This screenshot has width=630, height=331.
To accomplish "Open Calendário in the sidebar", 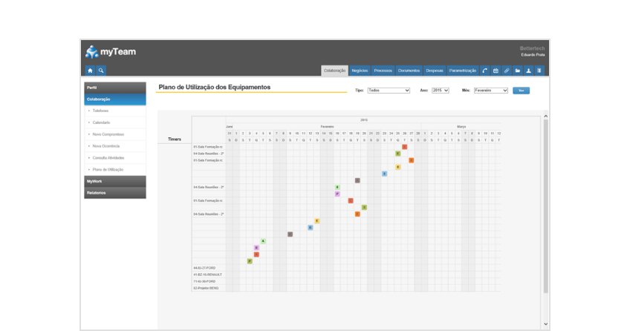I will (x=101, y=122).
